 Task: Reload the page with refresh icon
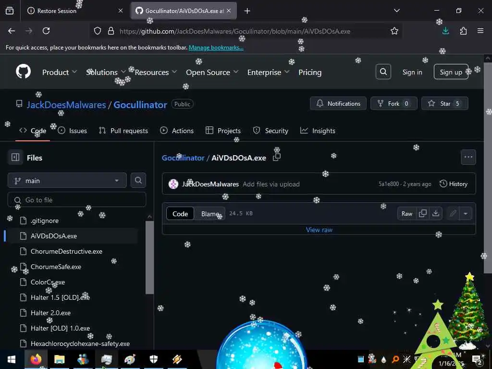click(x=46, y=31)
